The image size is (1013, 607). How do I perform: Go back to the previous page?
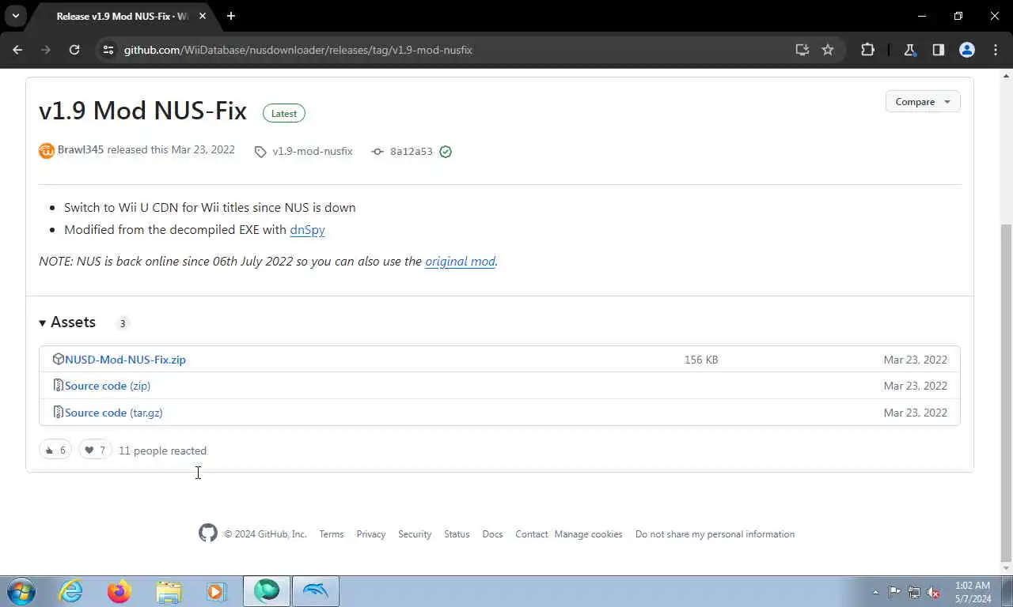tap(17, 50)
